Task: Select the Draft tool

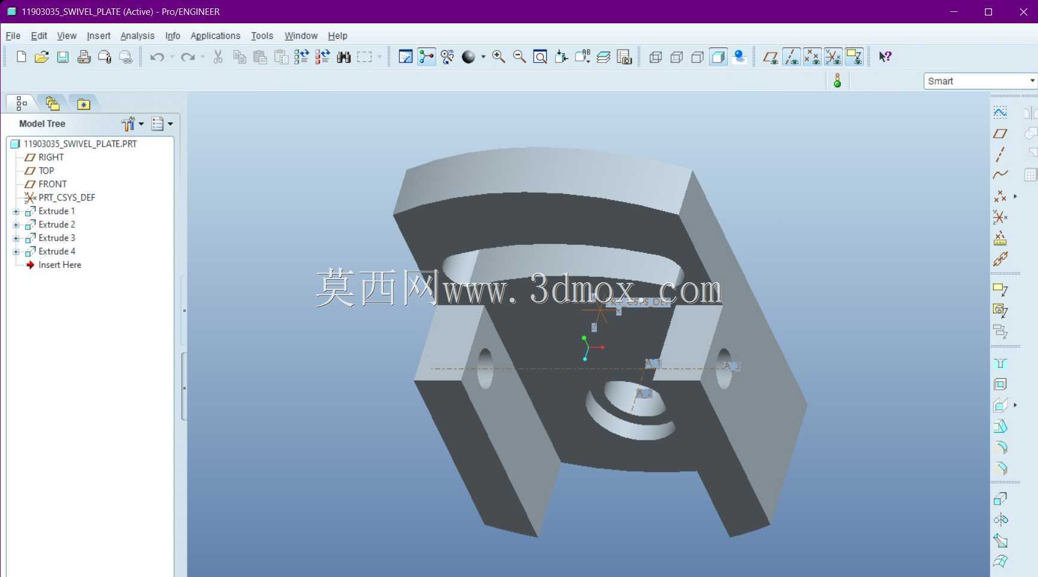Action: [1001, 426]
